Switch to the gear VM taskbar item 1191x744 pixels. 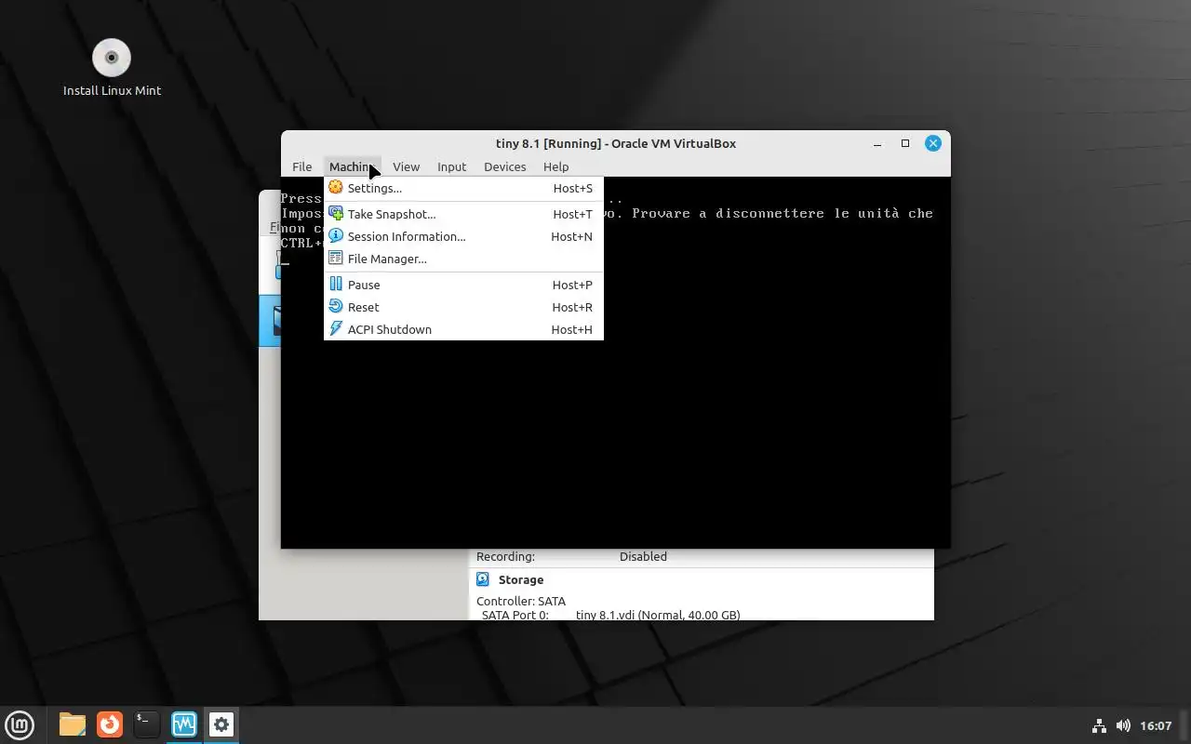221,724
